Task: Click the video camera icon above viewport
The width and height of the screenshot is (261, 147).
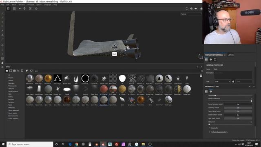Action: (196, 9)
